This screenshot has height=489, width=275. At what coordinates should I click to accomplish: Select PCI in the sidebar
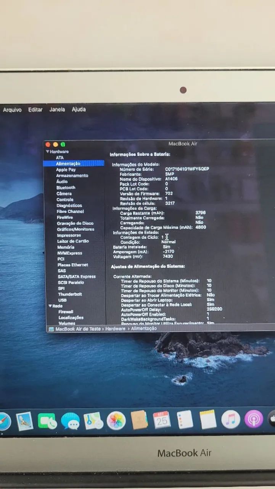(x=61, y=259)
